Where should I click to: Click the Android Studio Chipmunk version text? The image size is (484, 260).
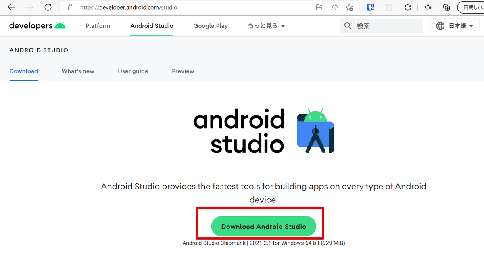(x=264, y=243)
